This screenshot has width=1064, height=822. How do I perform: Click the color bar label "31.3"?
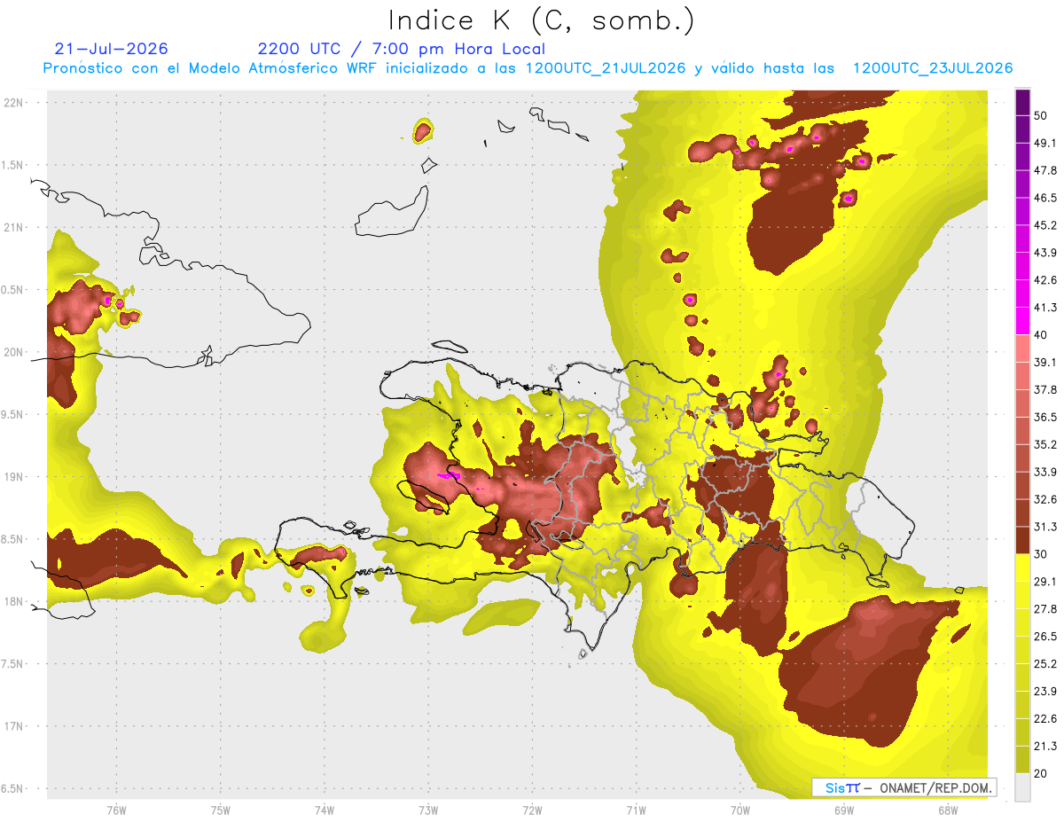(x=1045, y=527)
